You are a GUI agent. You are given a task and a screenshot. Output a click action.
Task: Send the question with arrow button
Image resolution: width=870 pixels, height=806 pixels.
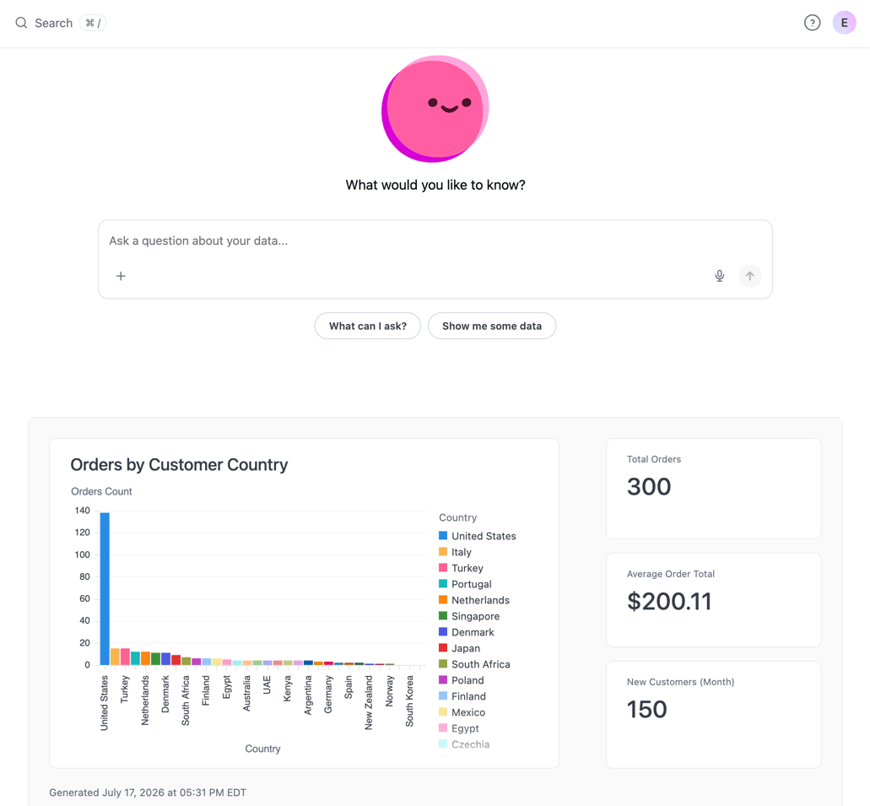click(x=749, y=276)
